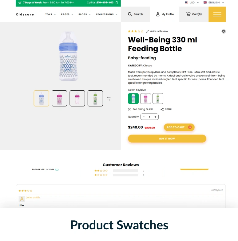The width and height of the screenshot is (238, 241).
Task: Select the skyblue bottle color swatch
Action: (x=133, y=98)
